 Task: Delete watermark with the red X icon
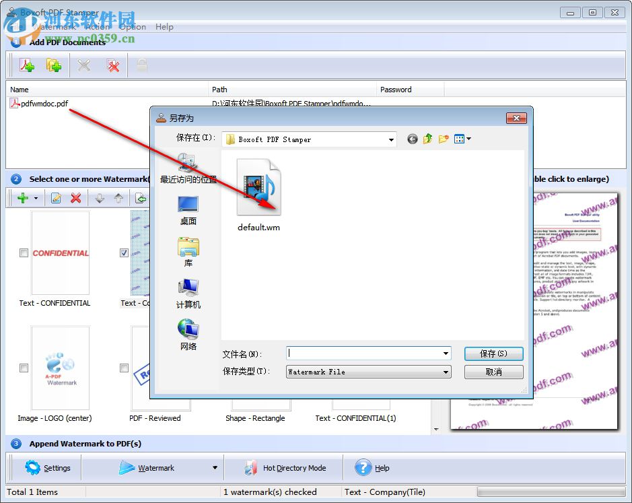(x=75, y=197)
